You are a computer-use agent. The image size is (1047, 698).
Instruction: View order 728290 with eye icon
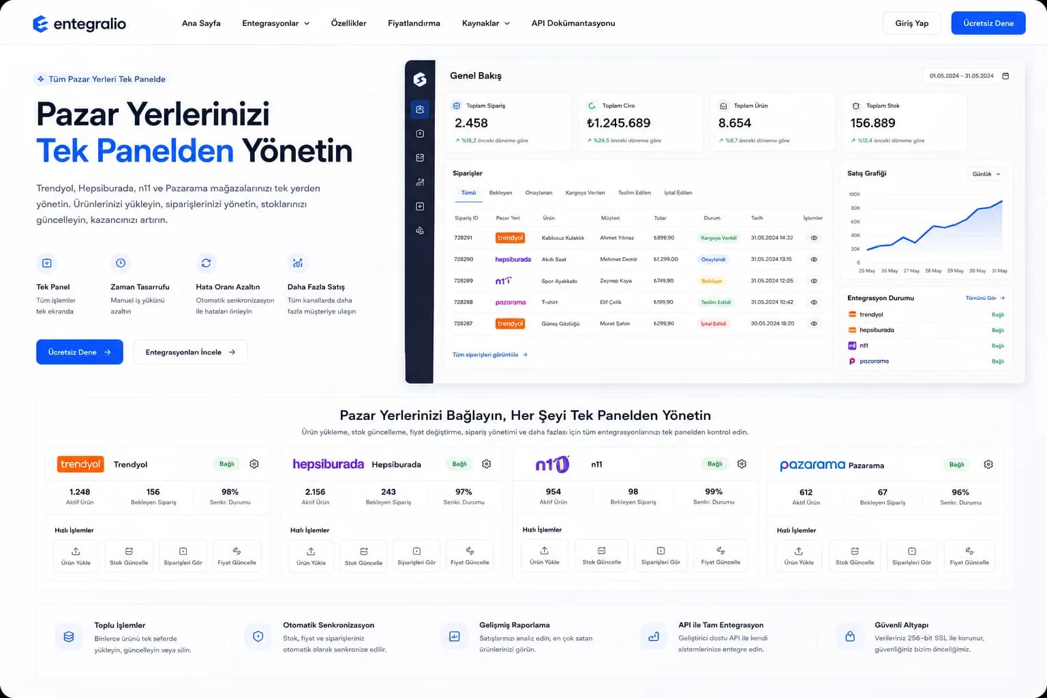[814, 260]
